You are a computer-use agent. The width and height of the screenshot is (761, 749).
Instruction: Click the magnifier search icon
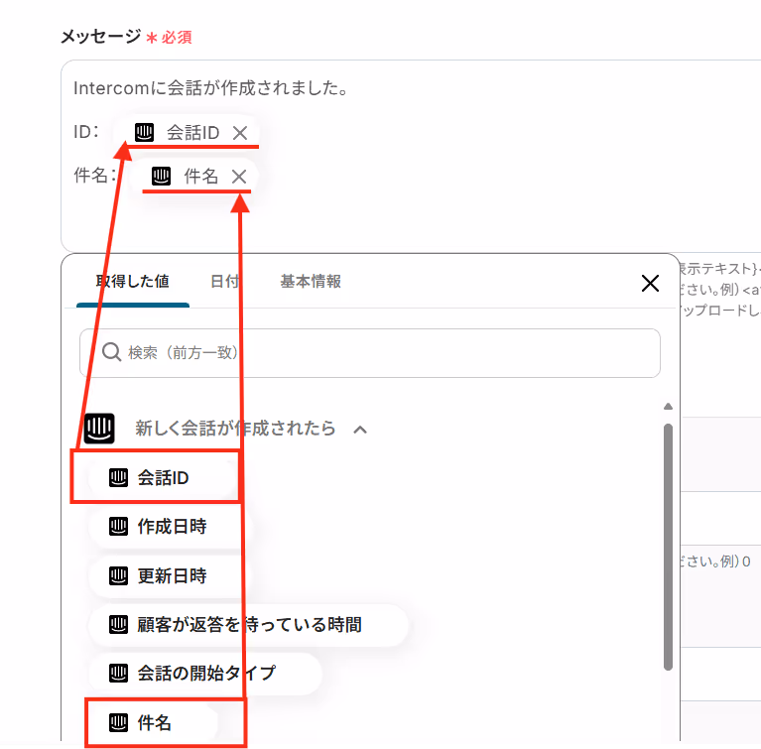tap(111, 352)
